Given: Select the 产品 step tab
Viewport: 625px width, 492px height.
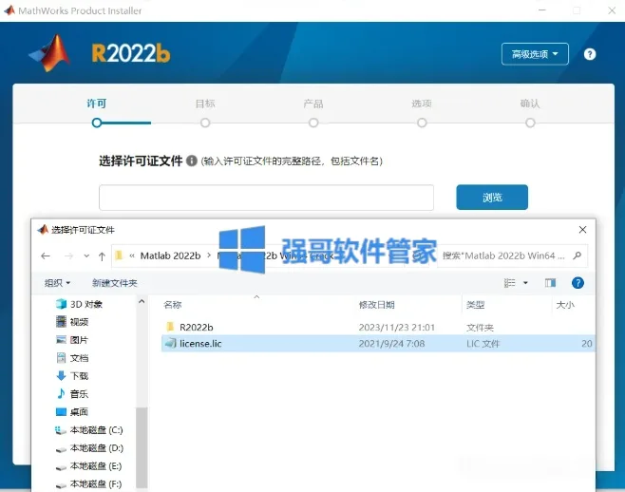Looking at the screenshot, I should [x=313, y=104].
